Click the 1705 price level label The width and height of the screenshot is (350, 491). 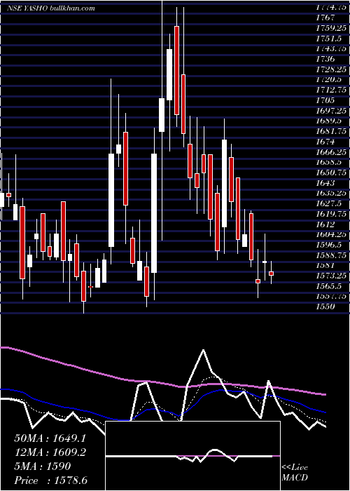pyautogui.click(x=325, y=100)
